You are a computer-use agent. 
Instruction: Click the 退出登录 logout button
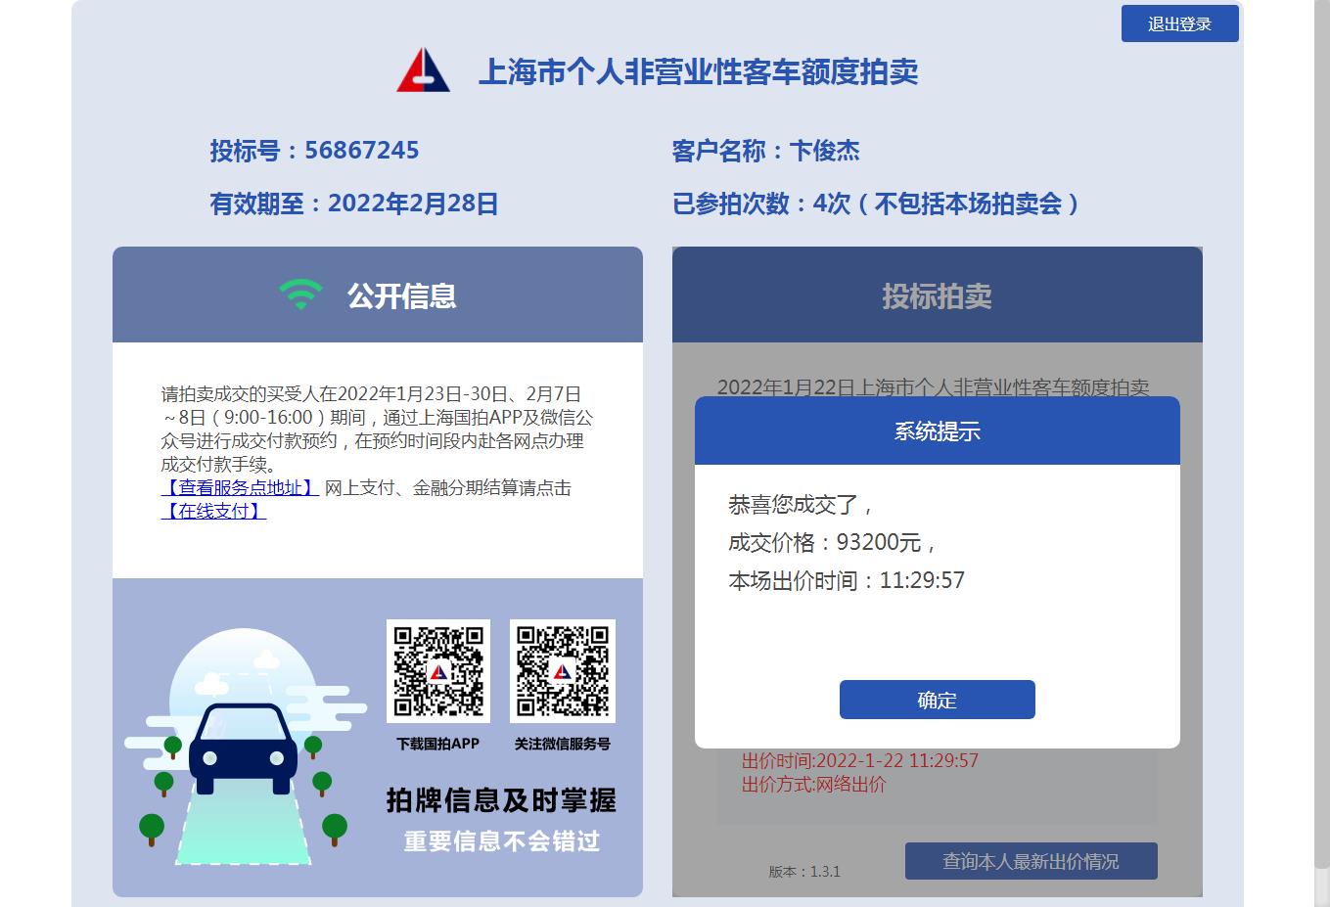(1179, 23)
